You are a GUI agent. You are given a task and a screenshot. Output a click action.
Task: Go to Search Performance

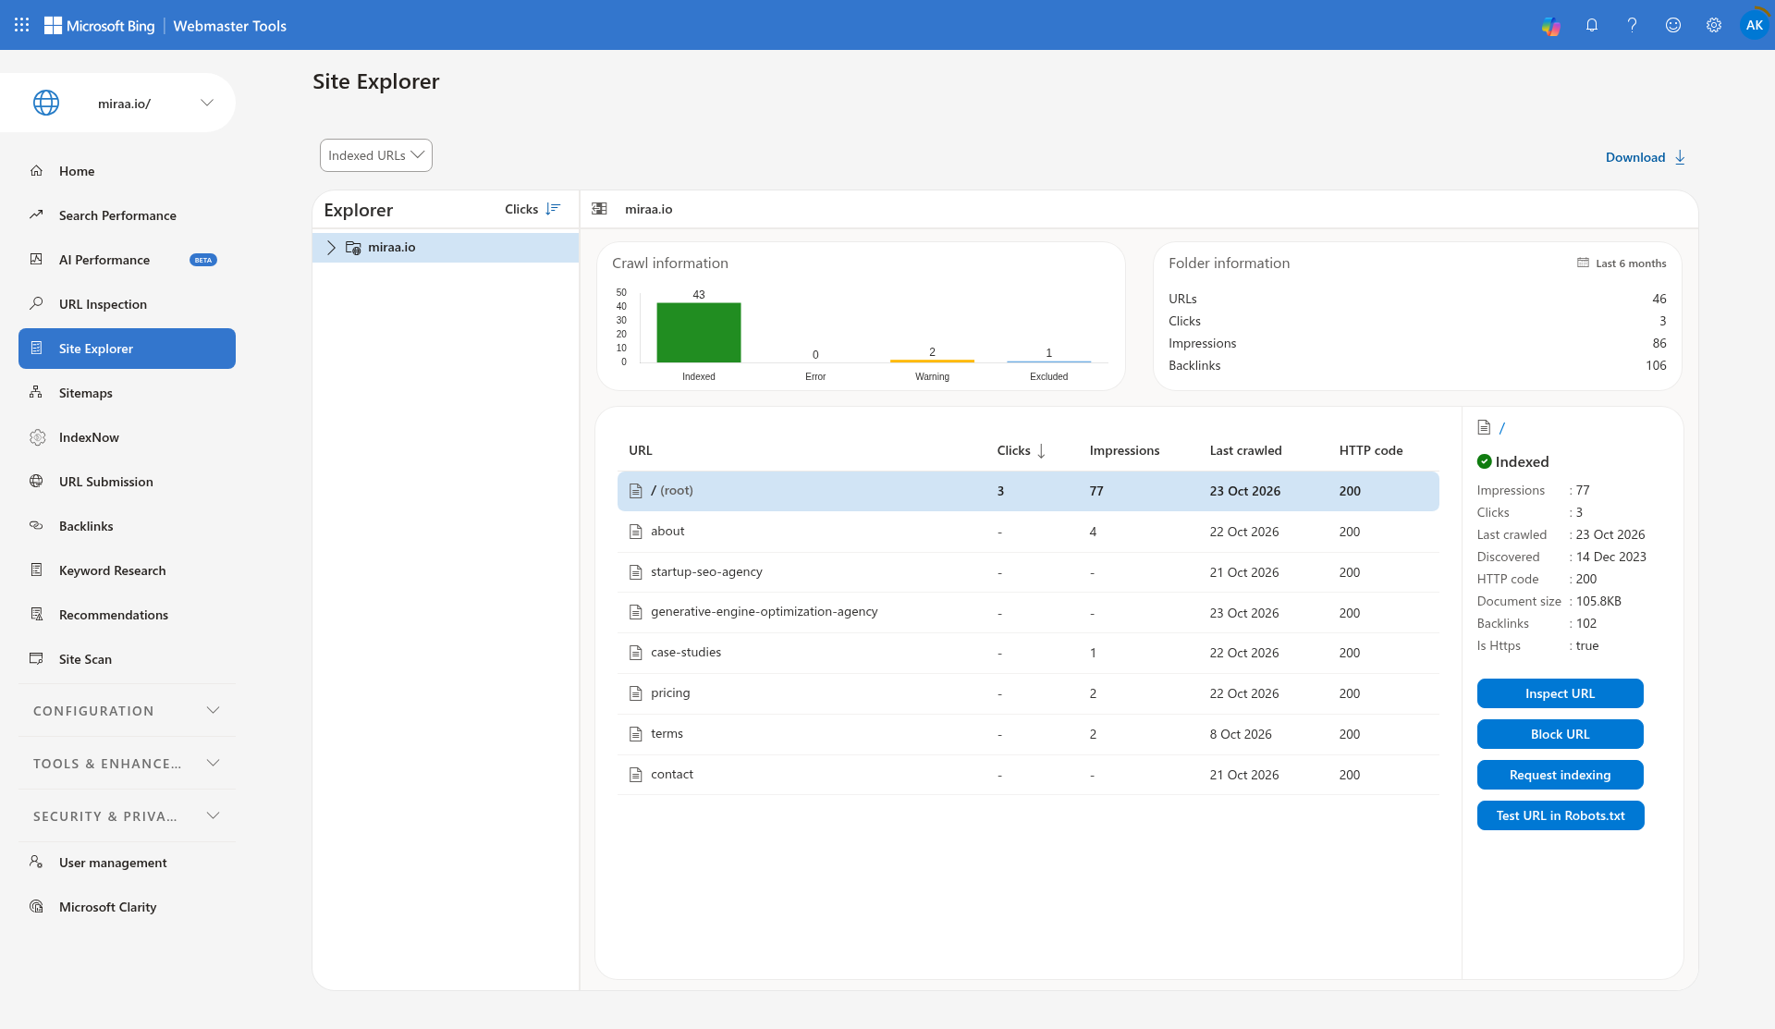tap(127, 215)
